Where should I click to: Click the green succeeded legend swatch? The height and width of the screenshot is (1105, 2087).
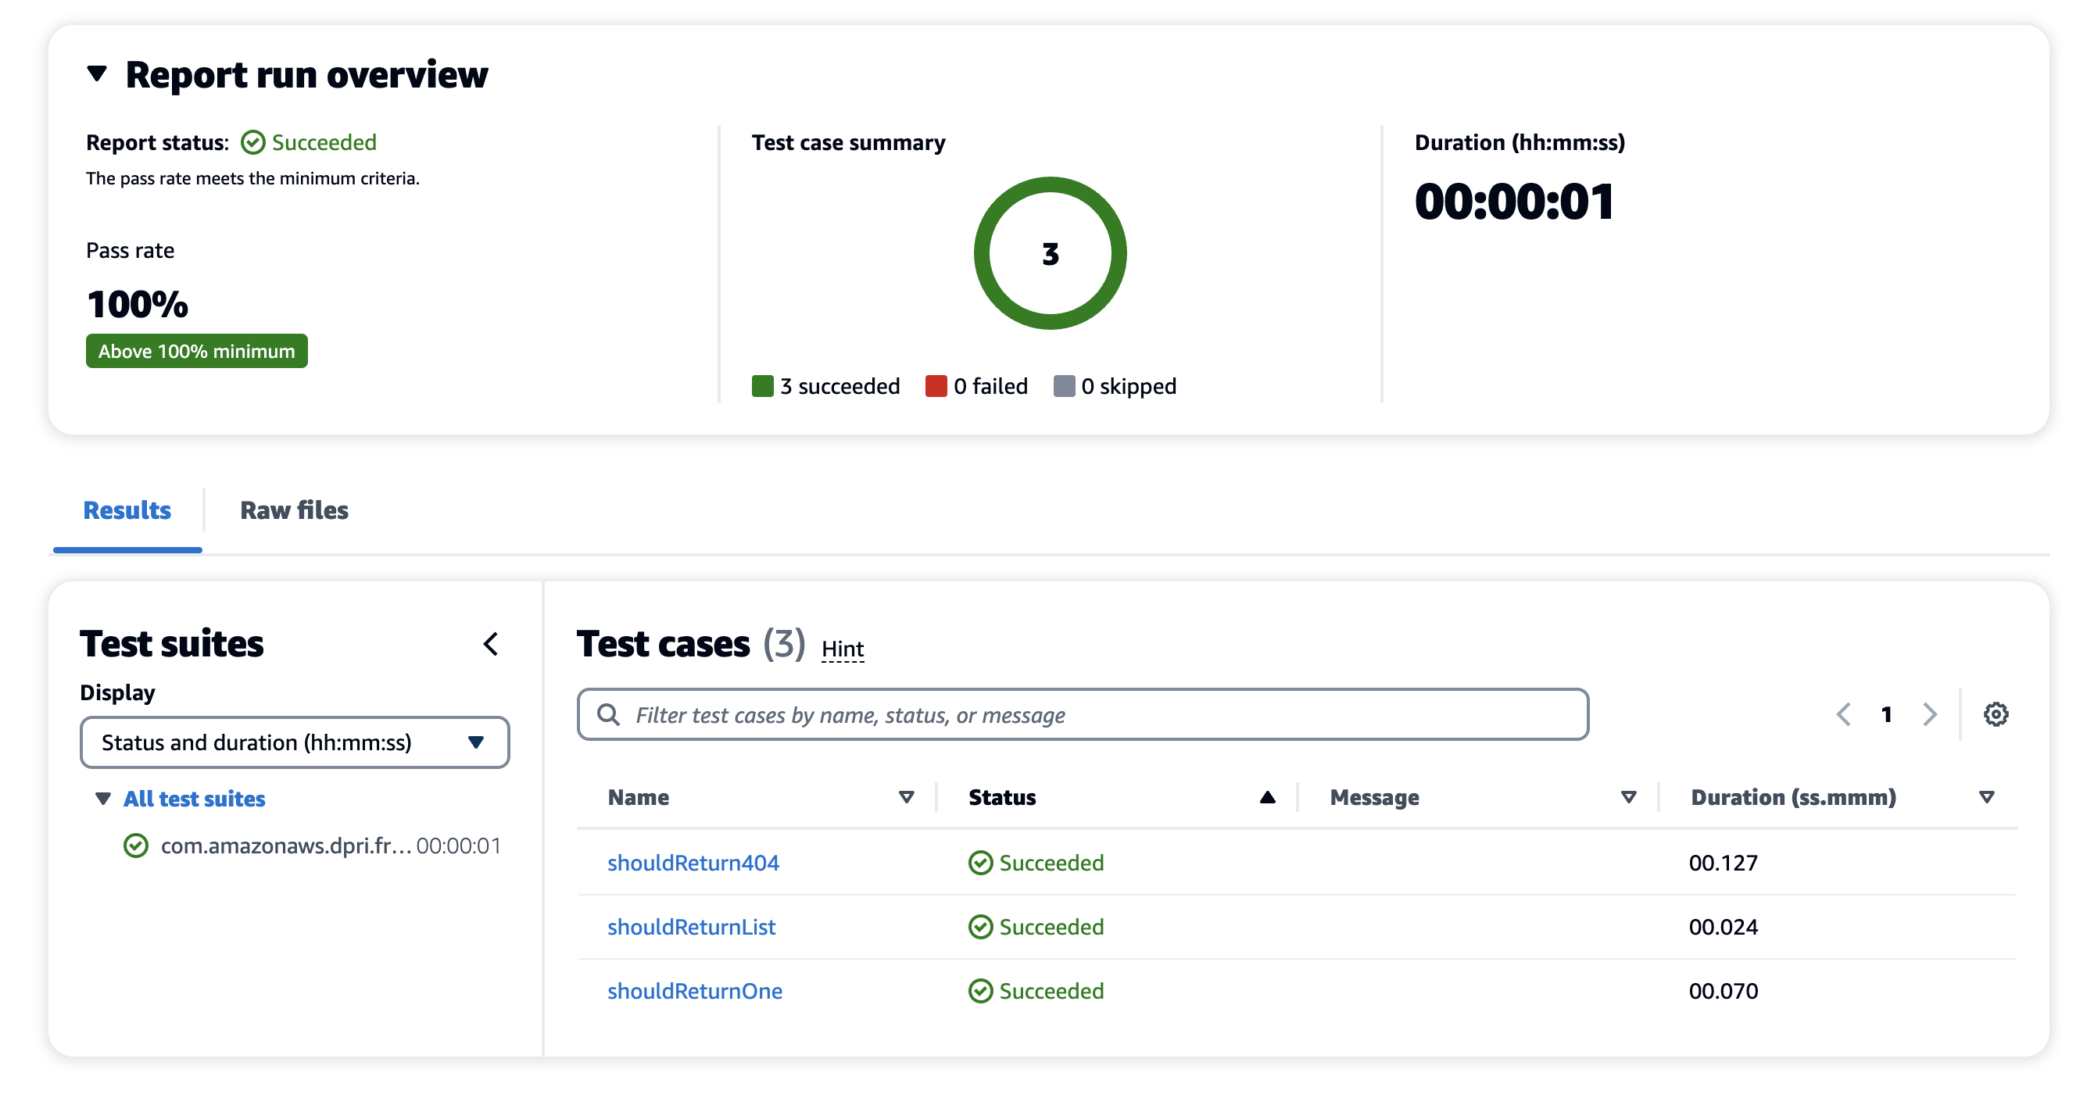762,386
